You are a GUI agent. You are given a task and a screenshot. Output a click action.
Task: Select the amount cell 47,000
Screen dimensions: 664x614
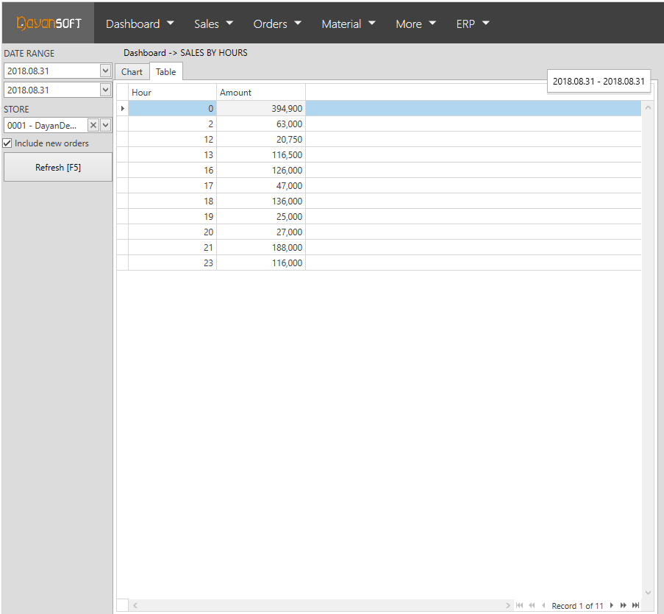261,185
